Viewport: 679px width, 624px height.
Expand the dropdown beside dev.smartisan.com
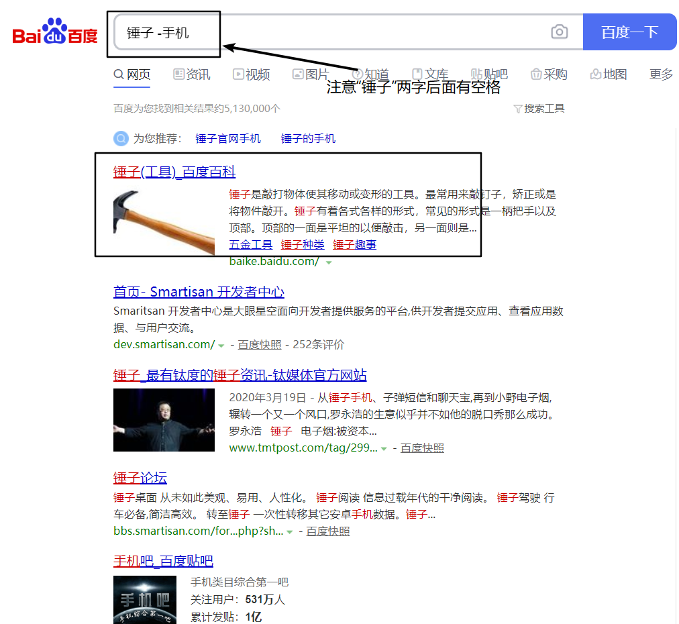tap(221, 344)
